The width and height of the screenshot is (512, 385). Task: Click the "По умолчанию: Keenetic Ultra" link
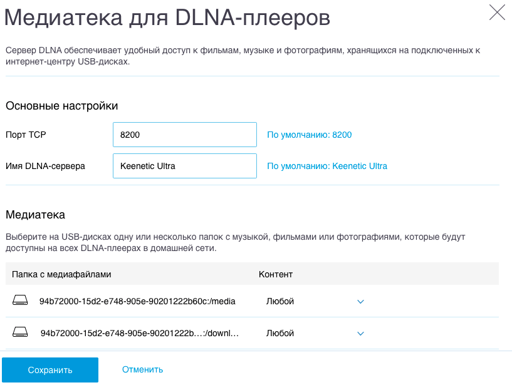(327, 166)
